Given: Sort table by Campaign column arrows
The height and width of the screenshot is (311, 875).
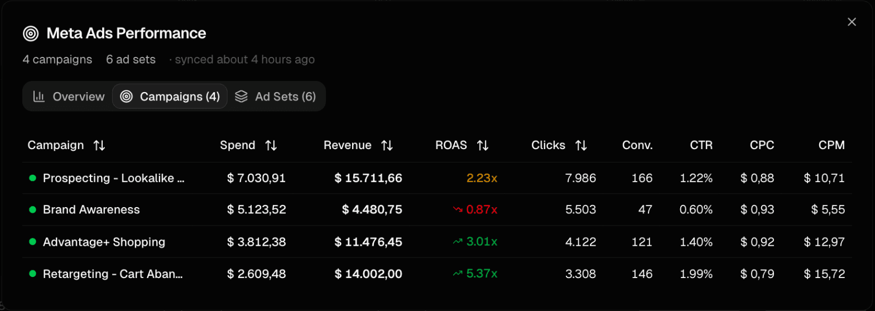Looking at the screenshot, I should coord(99,146).
